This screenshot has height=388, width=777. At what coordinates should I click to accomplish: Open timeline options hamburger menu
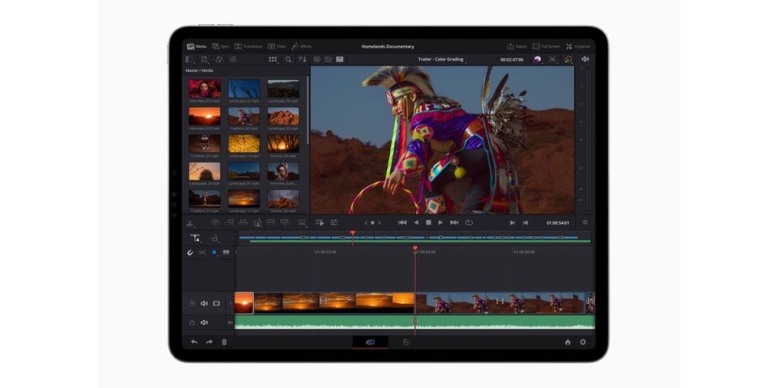click(x=585, y=222)
